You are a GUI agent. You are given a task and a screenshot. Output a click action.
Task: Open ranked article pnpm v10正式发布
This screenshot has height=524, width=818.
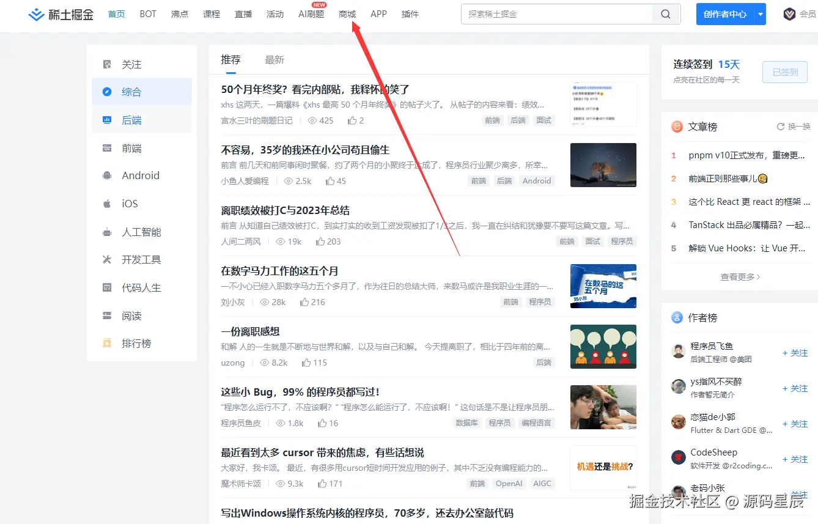746,155
